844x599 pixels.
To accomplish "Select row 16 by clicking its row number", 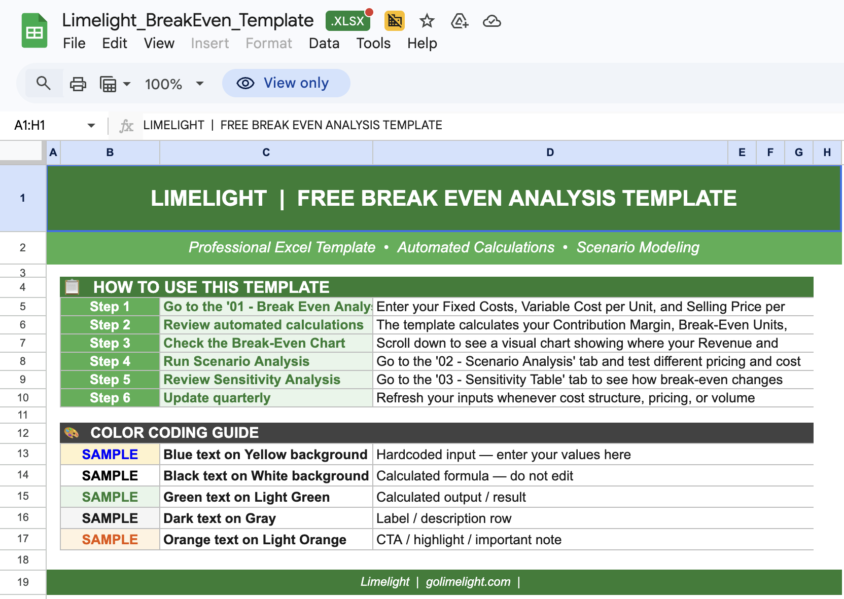I will (x=22, y=517).
